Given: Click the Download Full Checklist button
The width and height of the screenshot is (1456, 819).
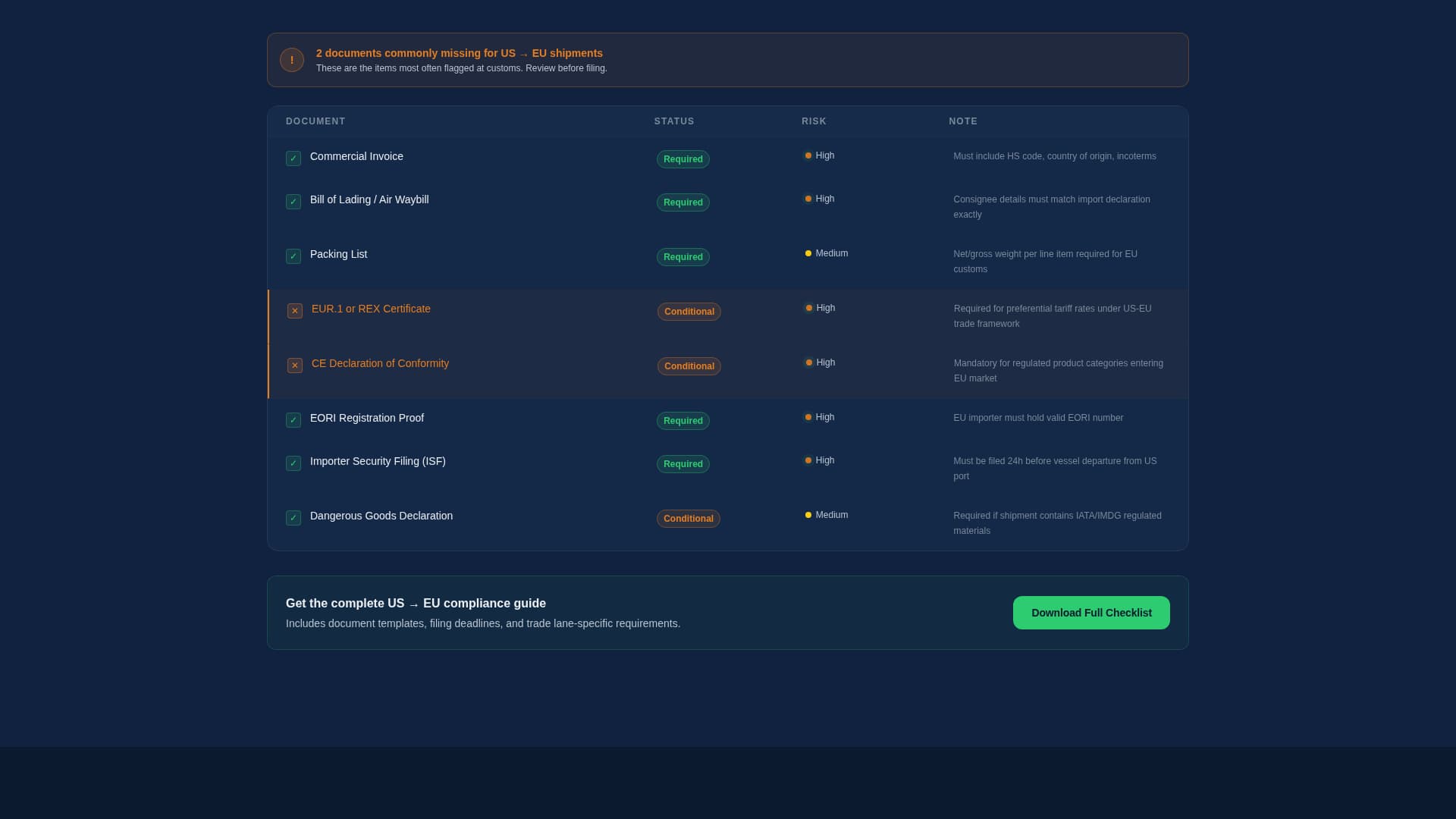Looking at the screenshot, I should 1091,613.
